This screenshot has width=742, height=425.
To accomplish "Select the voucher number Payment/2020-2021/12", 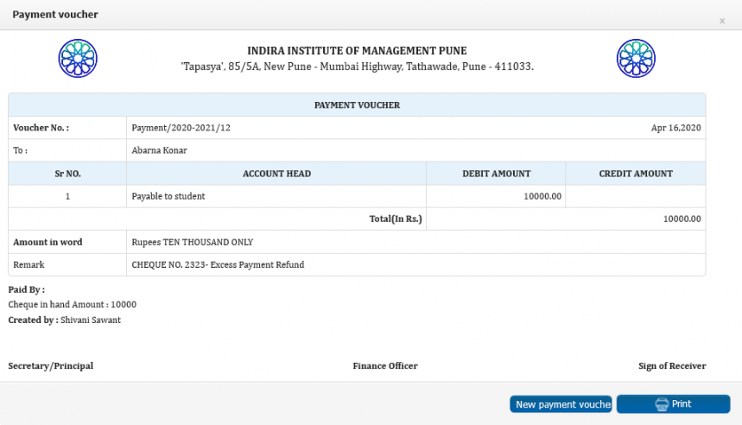I will pyautogui.click(x=181, y=128).
